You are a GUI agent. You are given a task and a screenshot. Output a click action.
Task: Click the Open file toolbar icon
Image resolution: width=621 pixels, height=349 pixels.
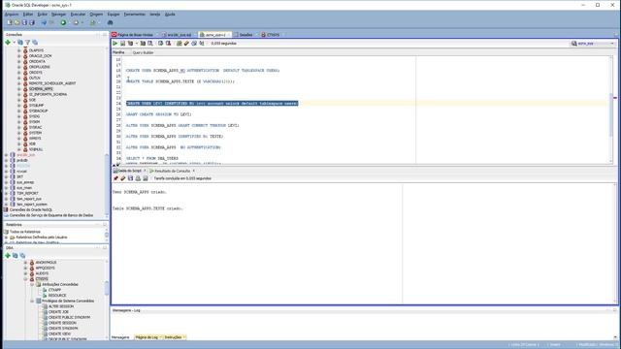(x=17, y=23)
